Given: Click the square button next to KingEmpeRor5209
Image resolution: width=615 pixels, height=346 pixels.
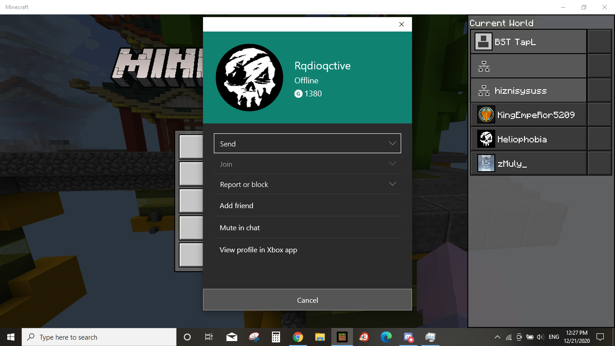Looking at the screenshot, I should coord(599,115).
